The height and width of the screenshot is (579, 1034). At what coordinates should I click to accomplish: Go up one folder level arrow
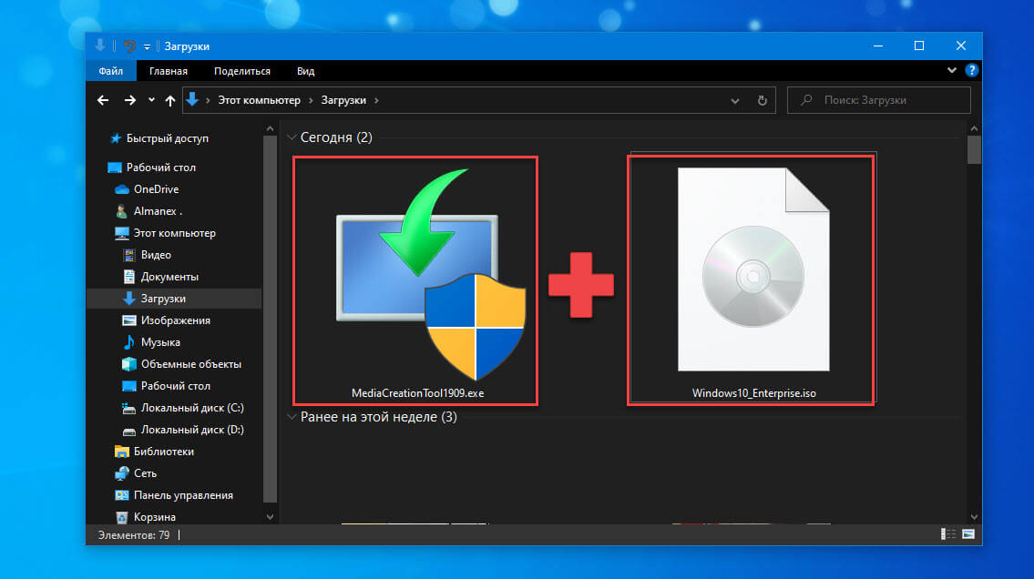point(170,100)
